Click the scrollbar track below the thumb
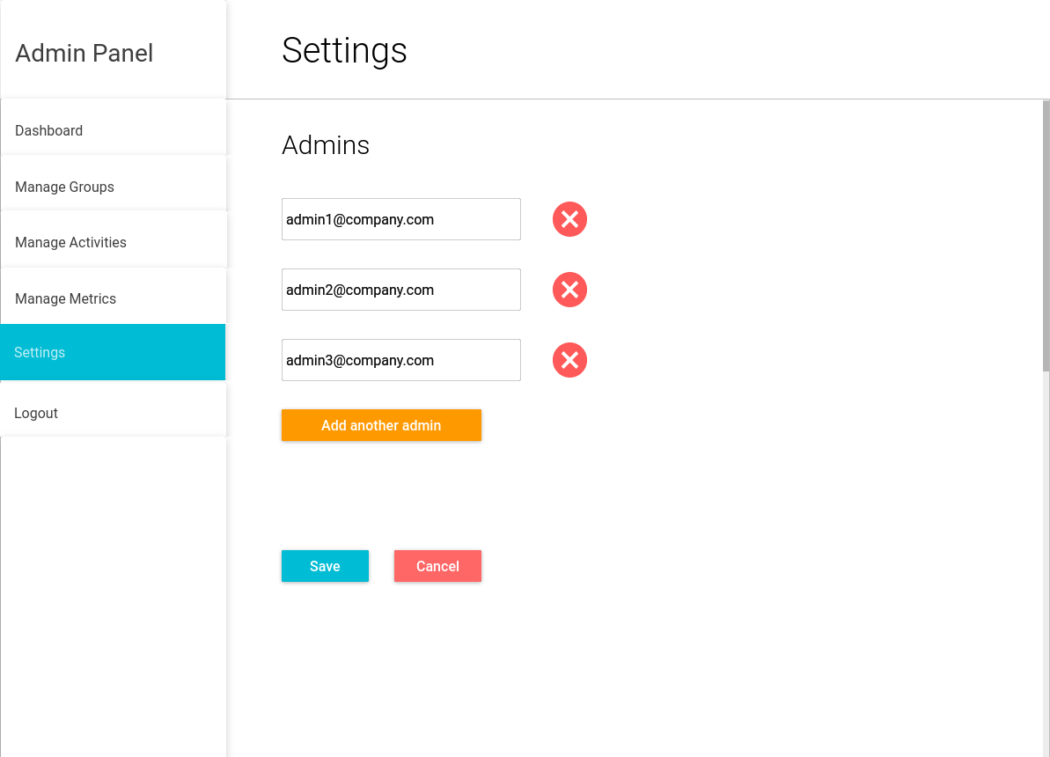Image resolution: width=1050 pixels, height=757 pixels. pos(1046,563)
